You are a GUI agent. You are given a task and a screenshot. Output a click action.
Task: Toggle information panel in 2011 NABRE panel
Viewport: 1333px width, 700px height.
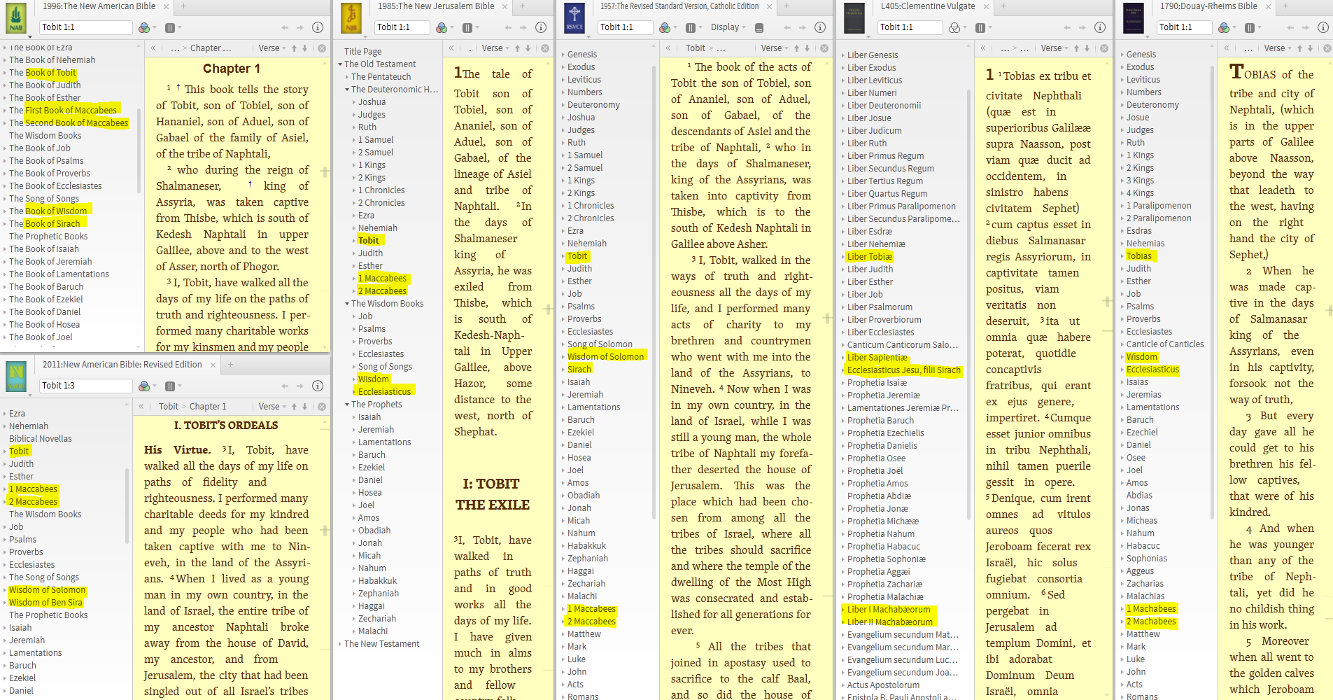317,386
